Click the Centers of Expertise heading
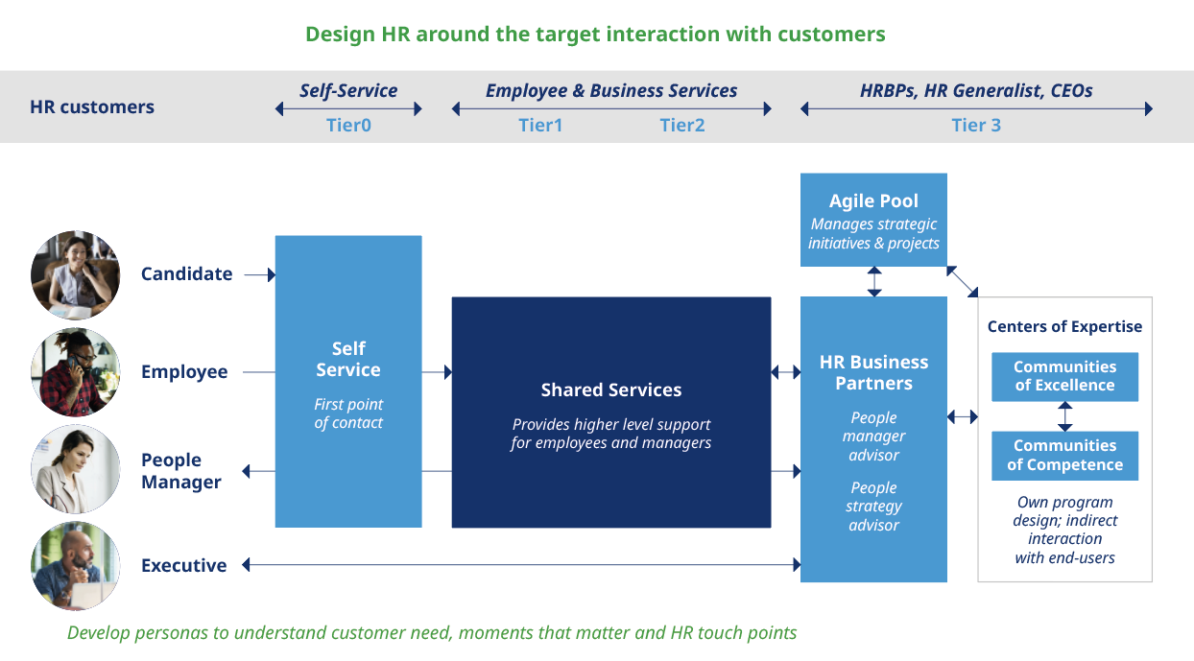Viewport: 1194px width, 661px height. click(1064, 326)
